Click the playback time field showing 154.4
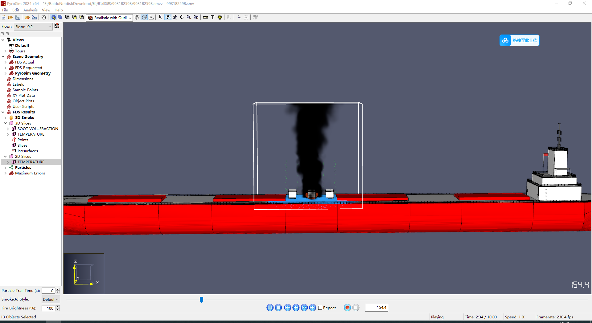This screenshot has height=323, width=592. (x=376, y=308)
